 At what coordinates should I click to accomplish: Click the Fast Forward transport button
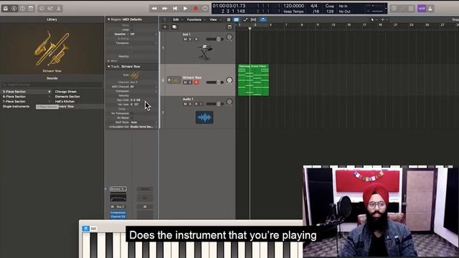coord(165,9)
